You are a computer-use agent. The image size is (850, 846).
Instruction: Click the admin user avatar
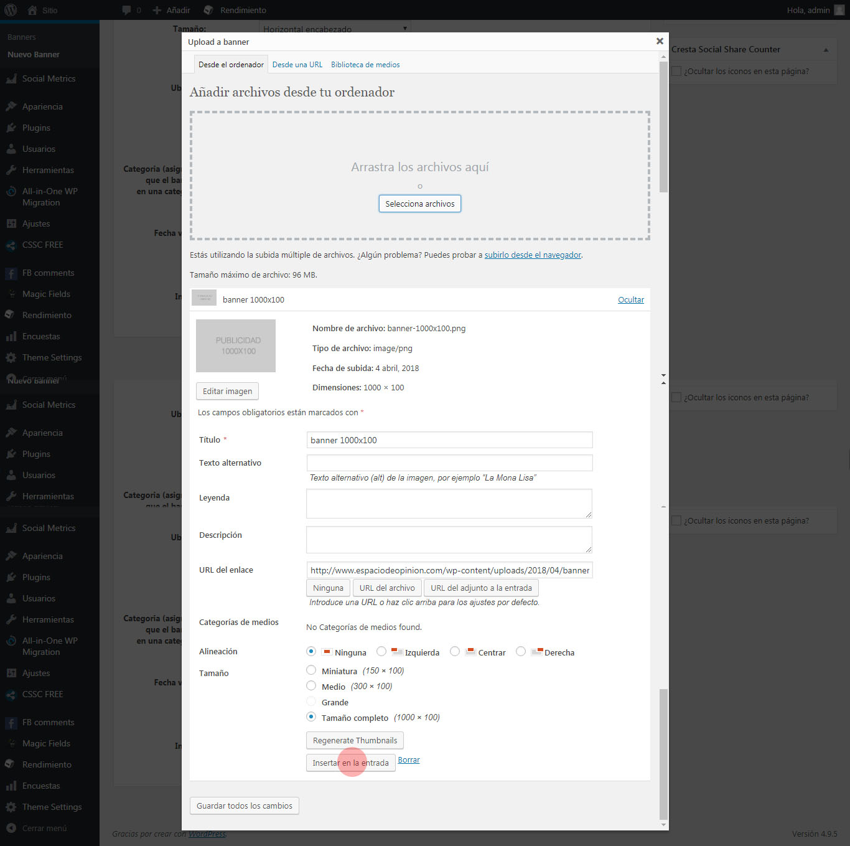tap(839, 10)
